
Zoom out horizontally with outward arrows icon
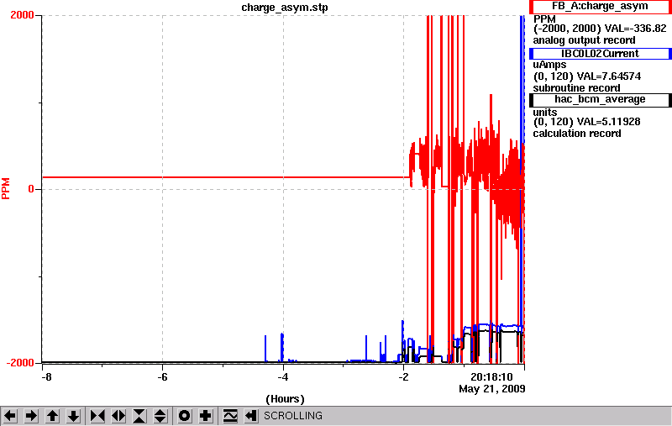click(118, 416)
